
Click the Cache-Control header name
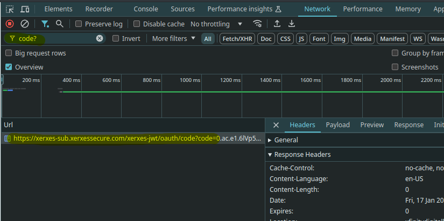(292, 168)
